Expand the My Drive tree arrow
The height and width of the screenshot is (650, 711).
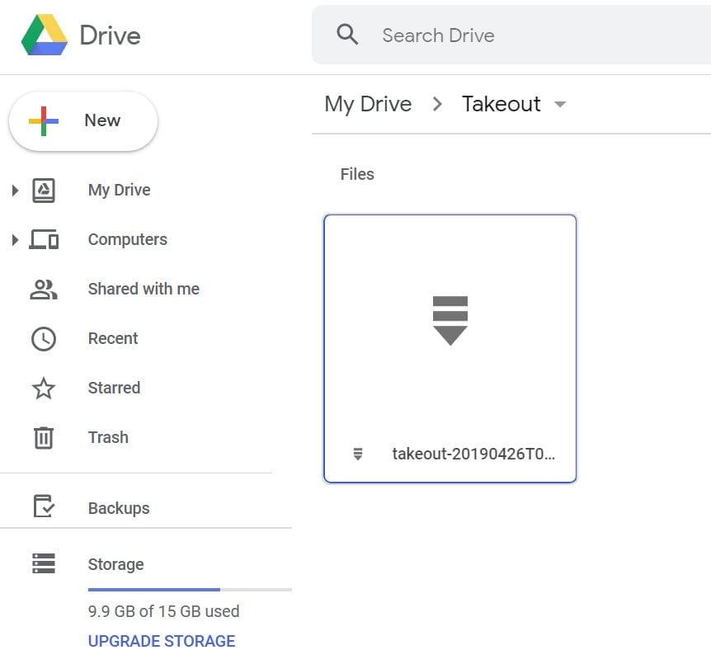(x=15, y=190)
